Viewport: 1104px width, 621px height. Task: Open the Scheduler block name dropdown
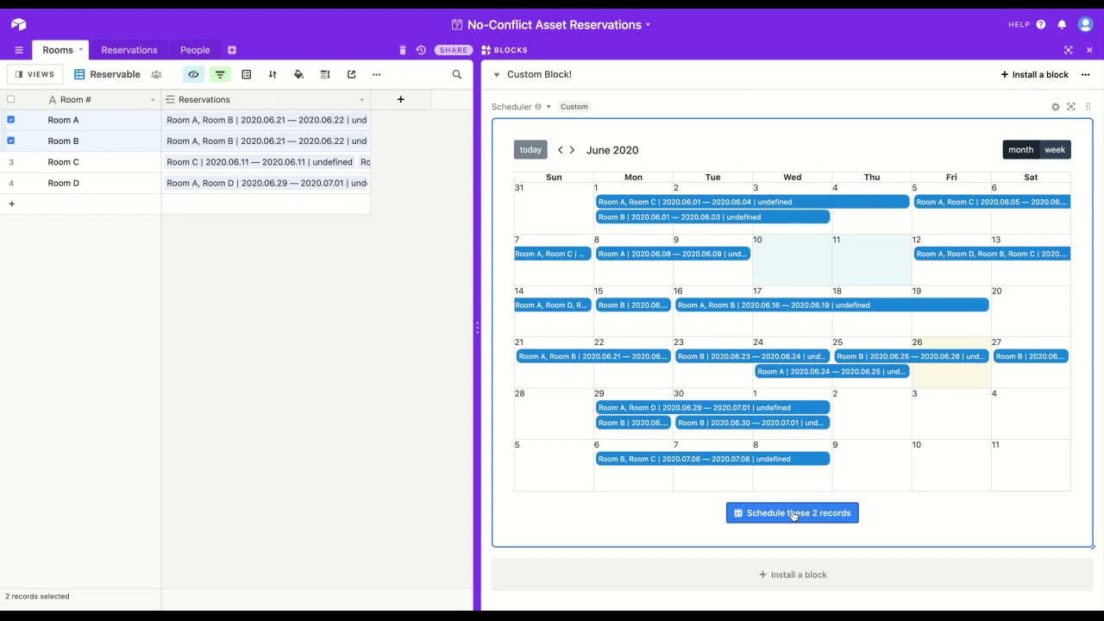549,107
